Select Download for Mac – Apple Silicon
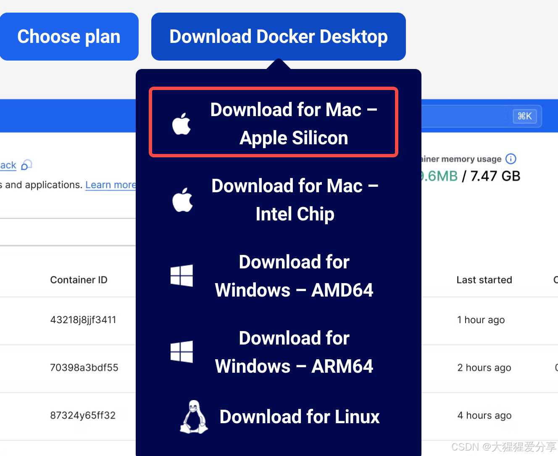 point(274,122)
